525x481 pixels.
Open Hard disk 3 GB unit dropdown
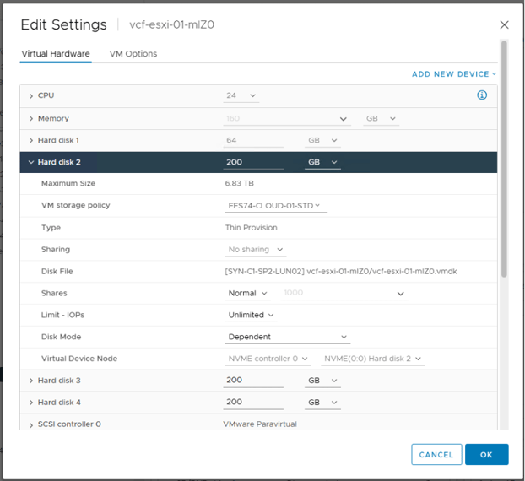pyautogui.click(x=322, y=381)
